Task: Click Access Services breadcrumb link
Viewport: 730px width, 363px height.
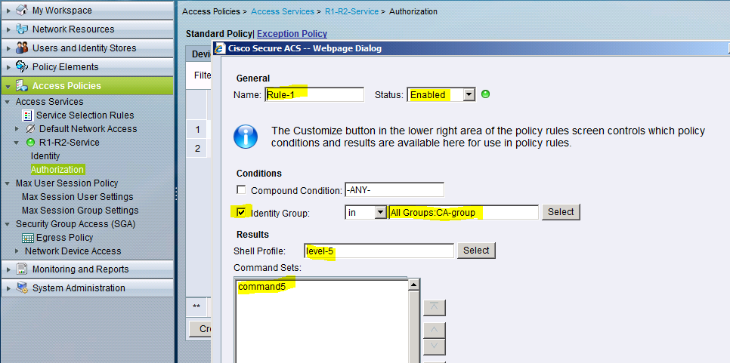Action: [283, 11]
